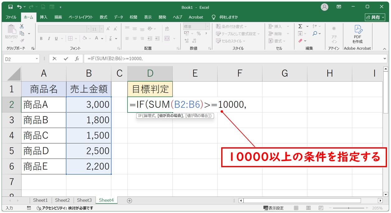Select Page Break Preview view button
391x213 pixels.
click(x=320, y=208)
